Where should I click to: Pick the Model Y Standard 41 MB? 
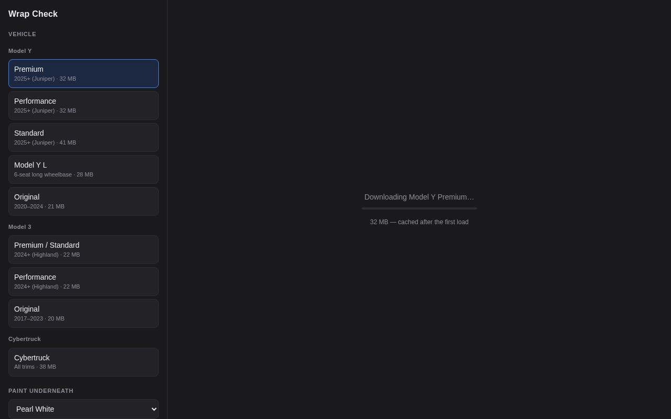(x=83, y=137)
